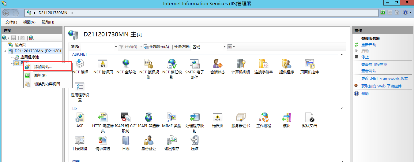Click the 帮助 link in 操作 pane

[x=365, y=94]
